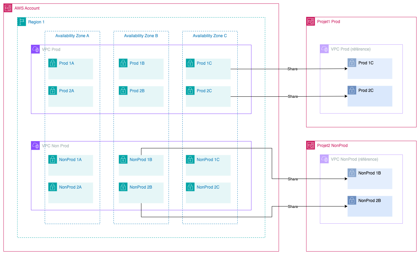The width and height of the screenshot is (420, 255).
Task: Click the NonProd 2B lock icon in VPC Non Prod
Action: (x=123, y=187)
